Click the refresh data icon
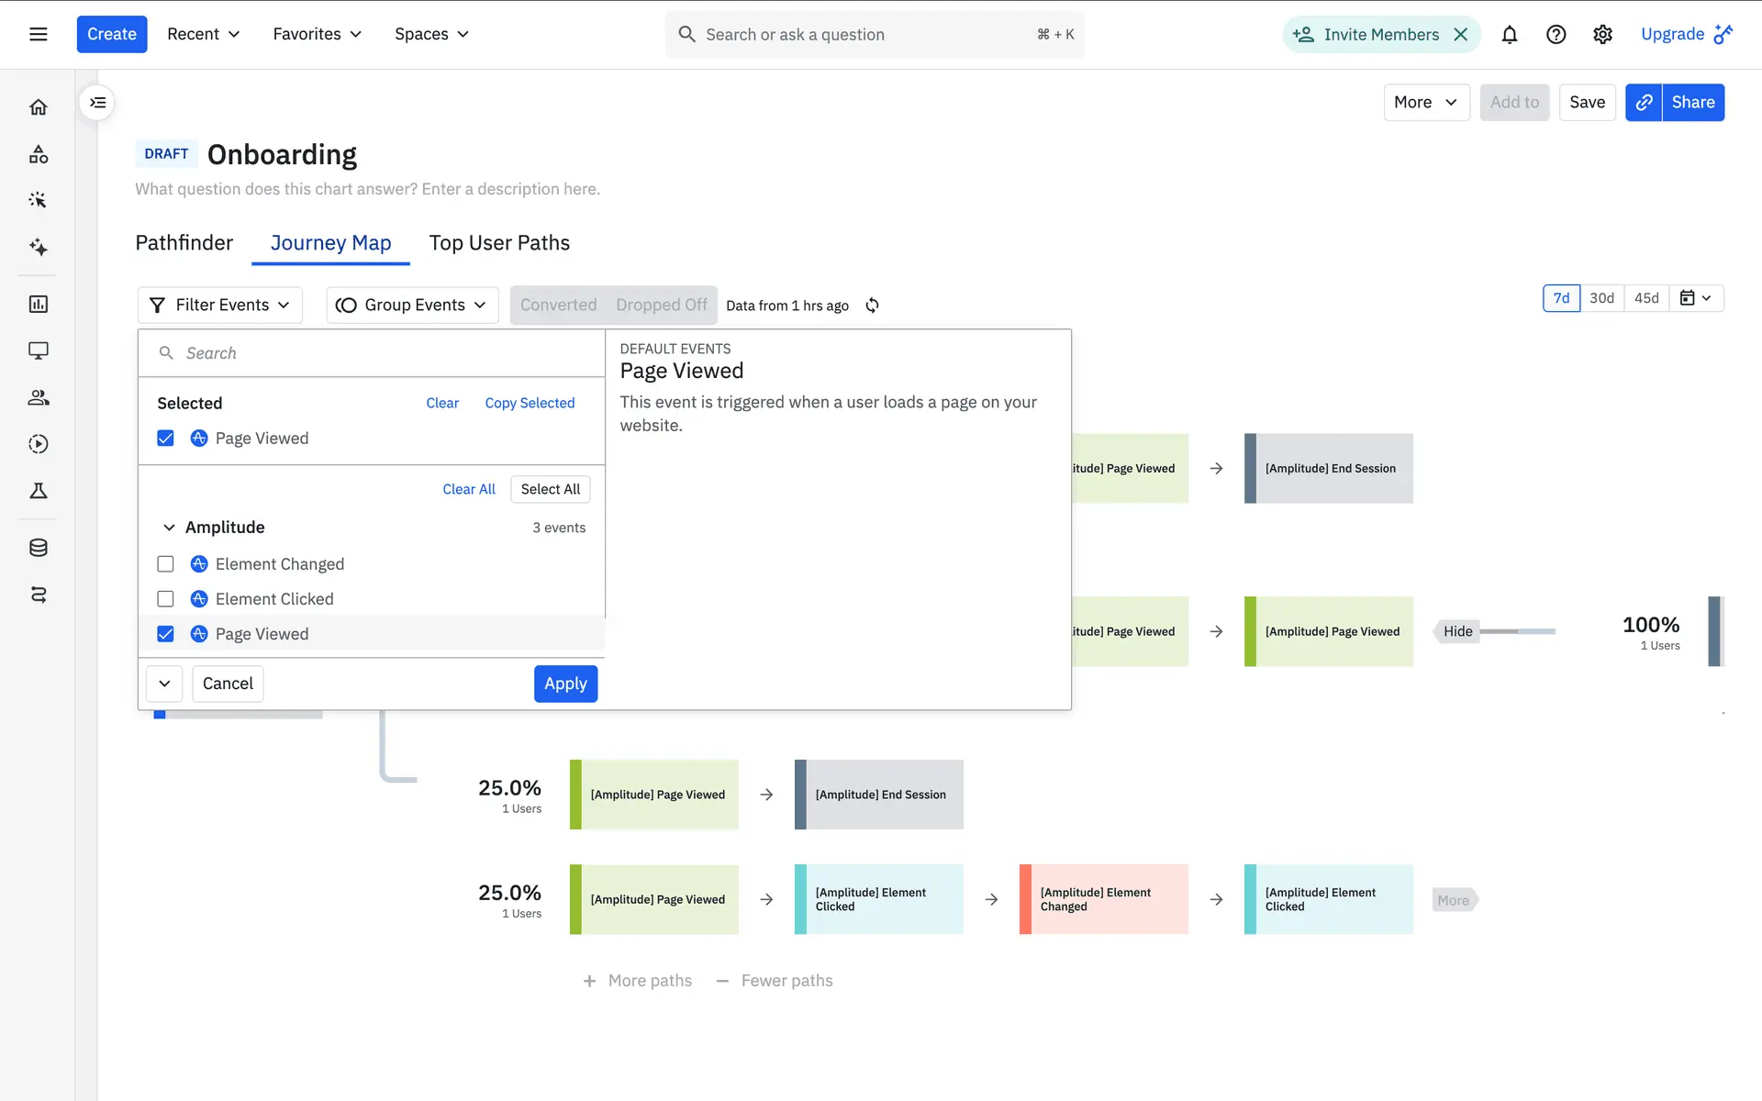This screenshot has width=1762, height=1101. 872,306
